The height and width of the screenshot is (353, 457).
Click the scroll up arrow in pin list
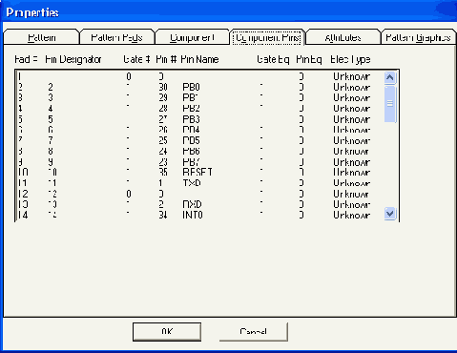click(390, 77)
